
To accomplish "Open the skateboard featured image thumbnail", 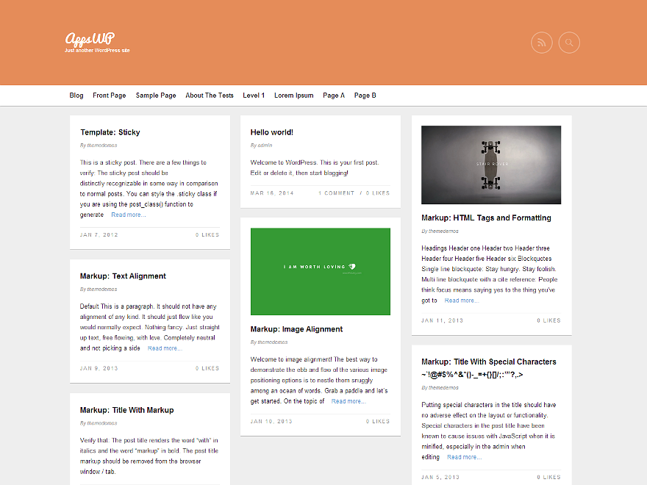I will [490, 165].
